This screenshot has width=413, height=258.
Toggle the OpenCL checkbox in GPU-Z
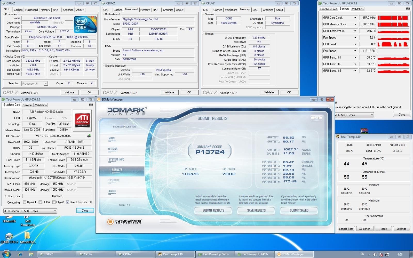[x=25, y=202]
